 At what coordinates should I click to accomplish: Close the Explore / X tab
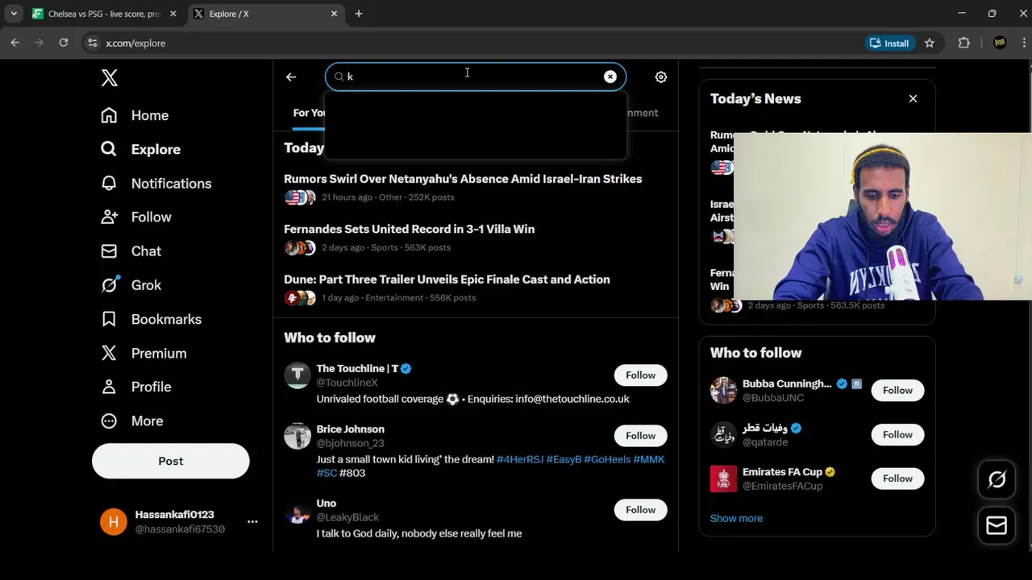[334, 14]
